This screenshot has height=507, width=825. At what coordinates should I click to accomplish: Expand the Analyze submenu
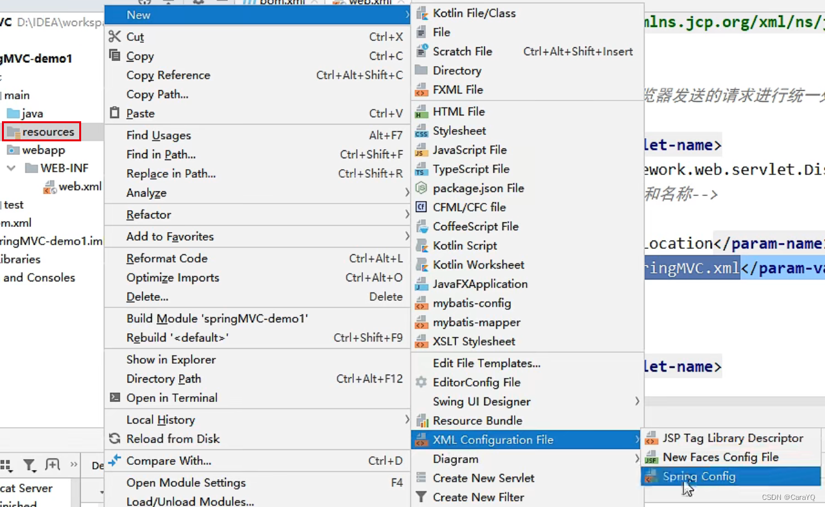point(408,193)
